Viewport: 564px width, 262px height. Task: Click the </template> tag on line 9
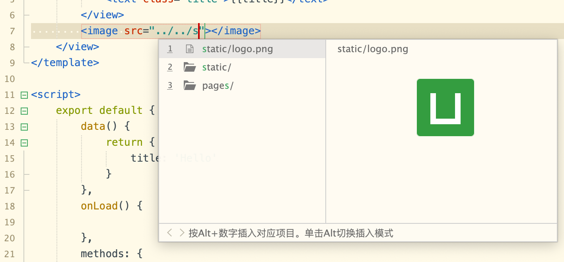[65, 63]
